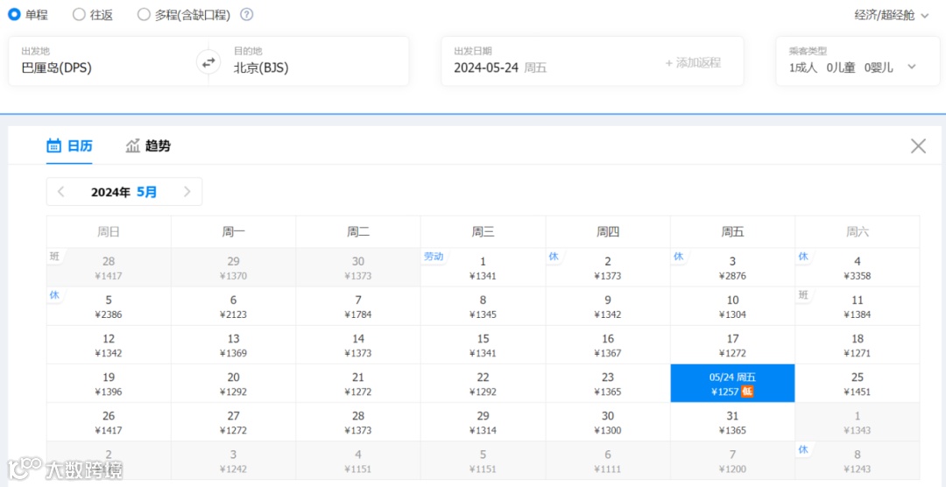Select May 6 priced ¥2123
Screen dimensions: 946x487
click(234, 306)
